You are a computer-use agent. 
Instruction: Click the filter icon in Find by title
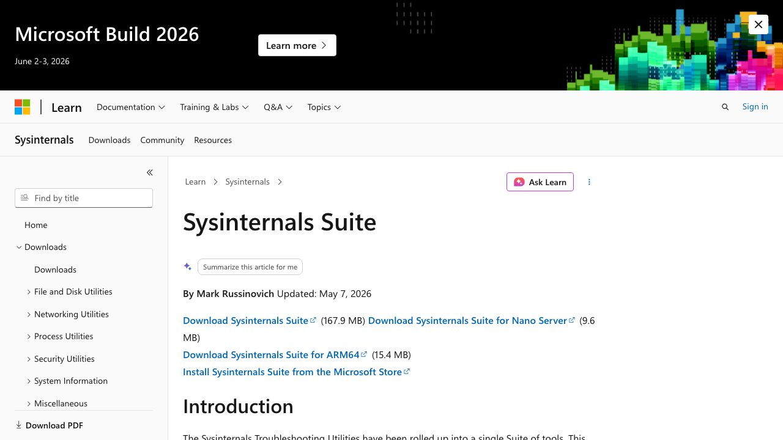point(24,198)
